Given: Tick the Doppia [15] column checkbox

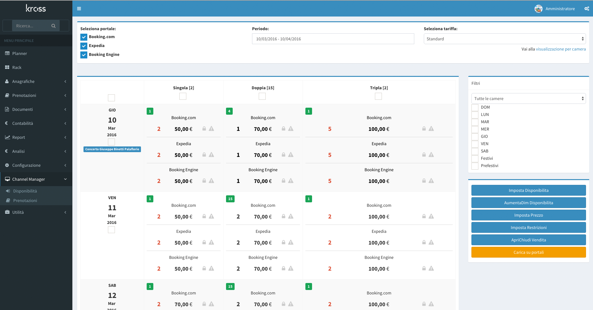Looking at the screenshot, I should point(262,96).
